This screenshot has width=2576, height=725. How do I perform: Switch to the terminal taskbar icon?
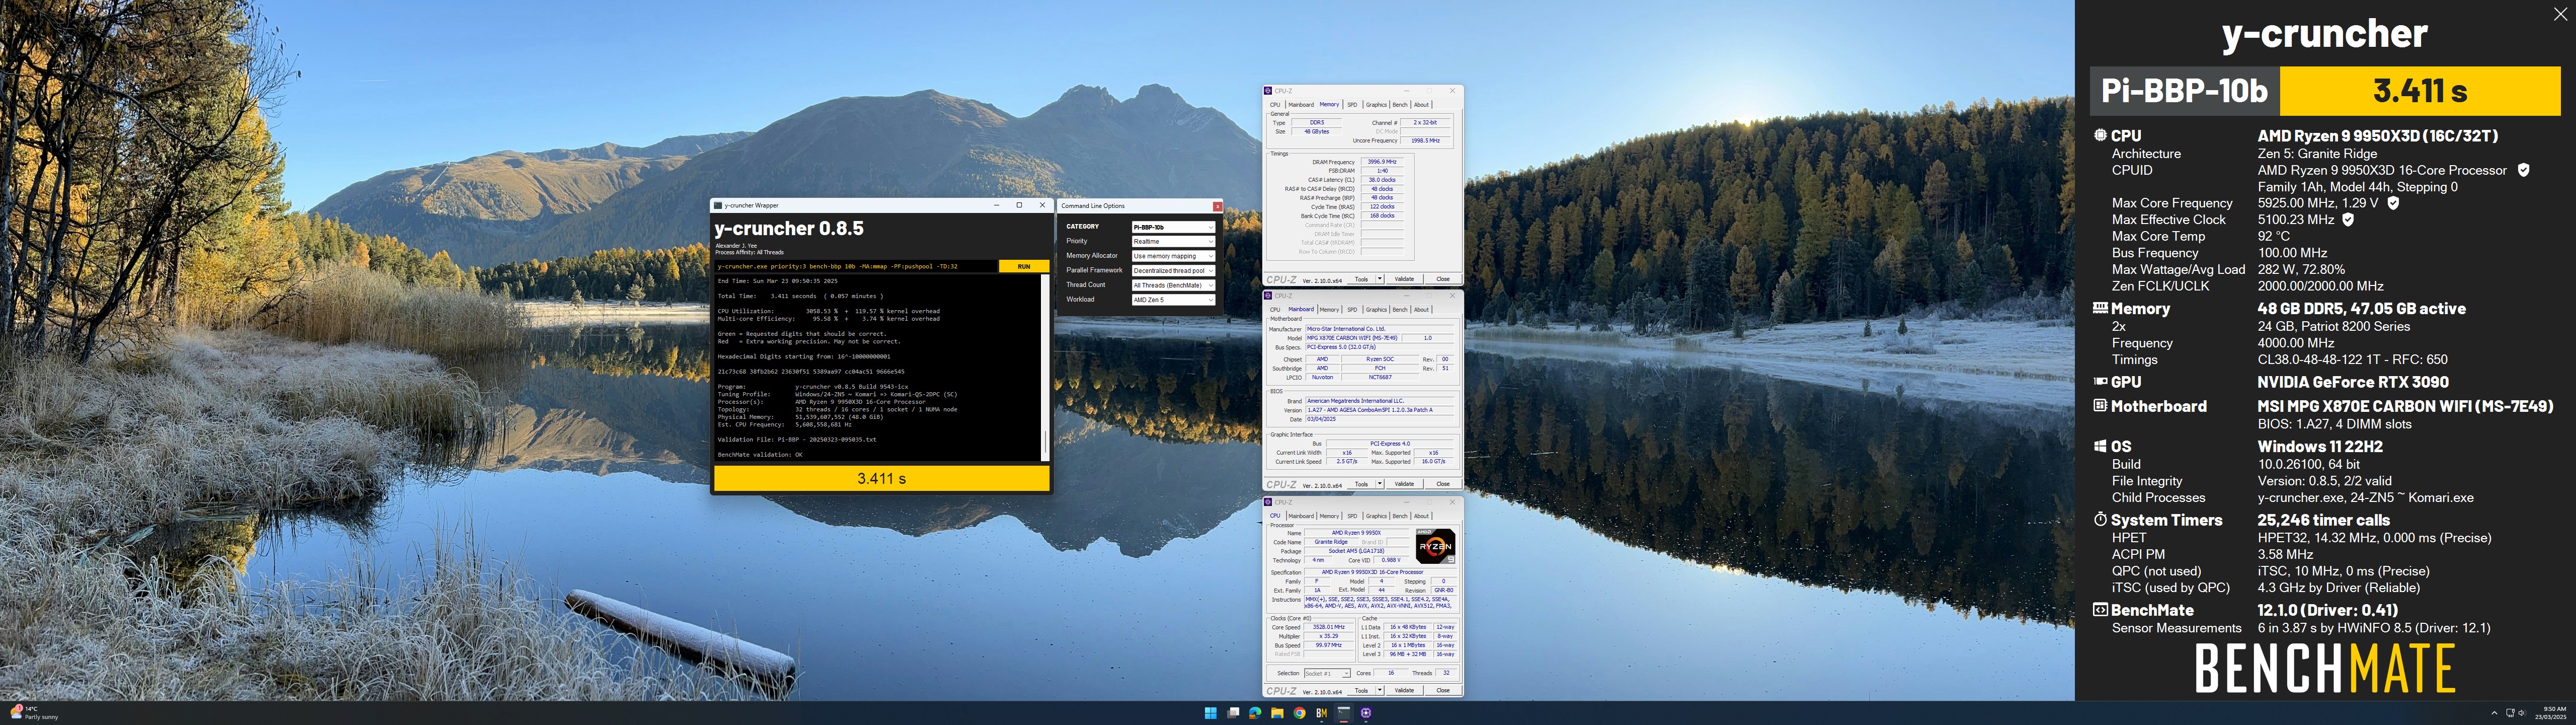1344,713
